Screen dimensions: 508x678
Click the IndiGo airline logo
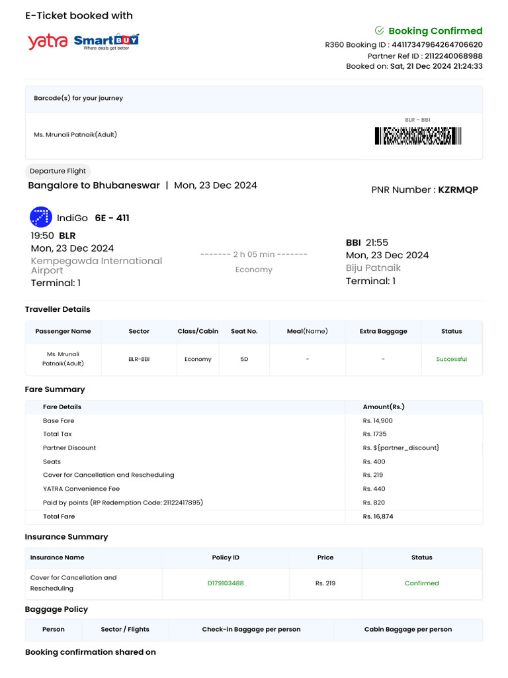pos(41,217)
